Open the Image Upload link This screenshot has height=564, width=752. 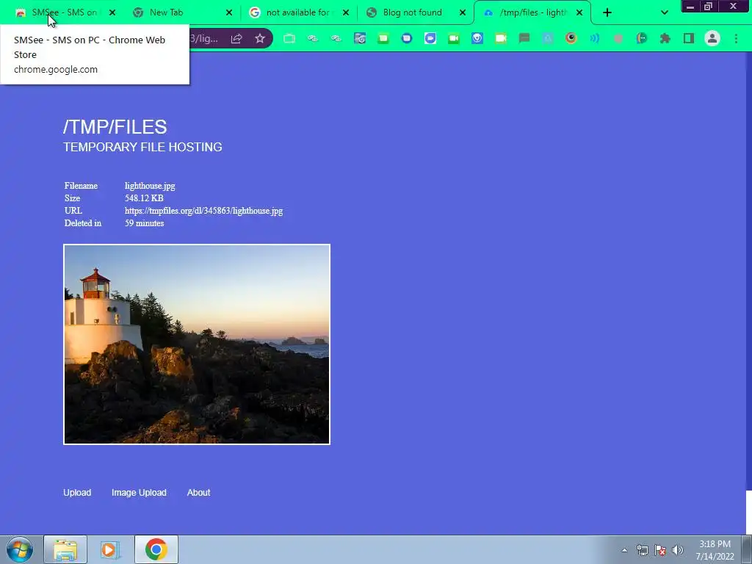point(139,493)
